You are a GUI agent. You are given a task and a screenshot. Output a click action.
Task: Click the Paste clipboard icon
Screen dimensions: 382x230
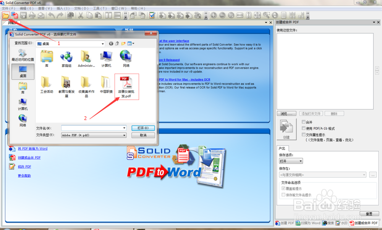pos(98,16)
